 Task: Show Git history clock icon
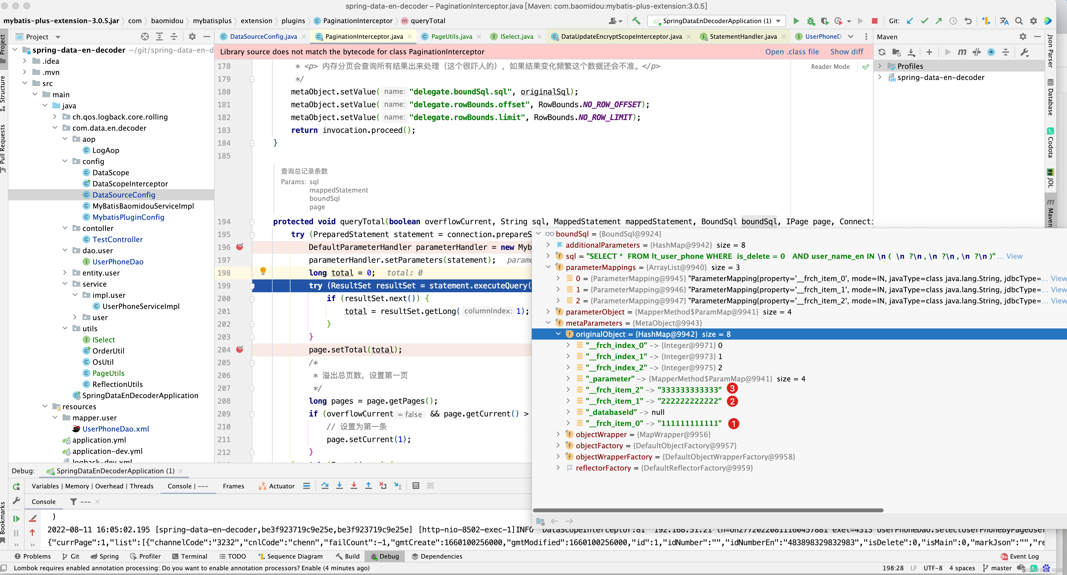pos(953,21)
